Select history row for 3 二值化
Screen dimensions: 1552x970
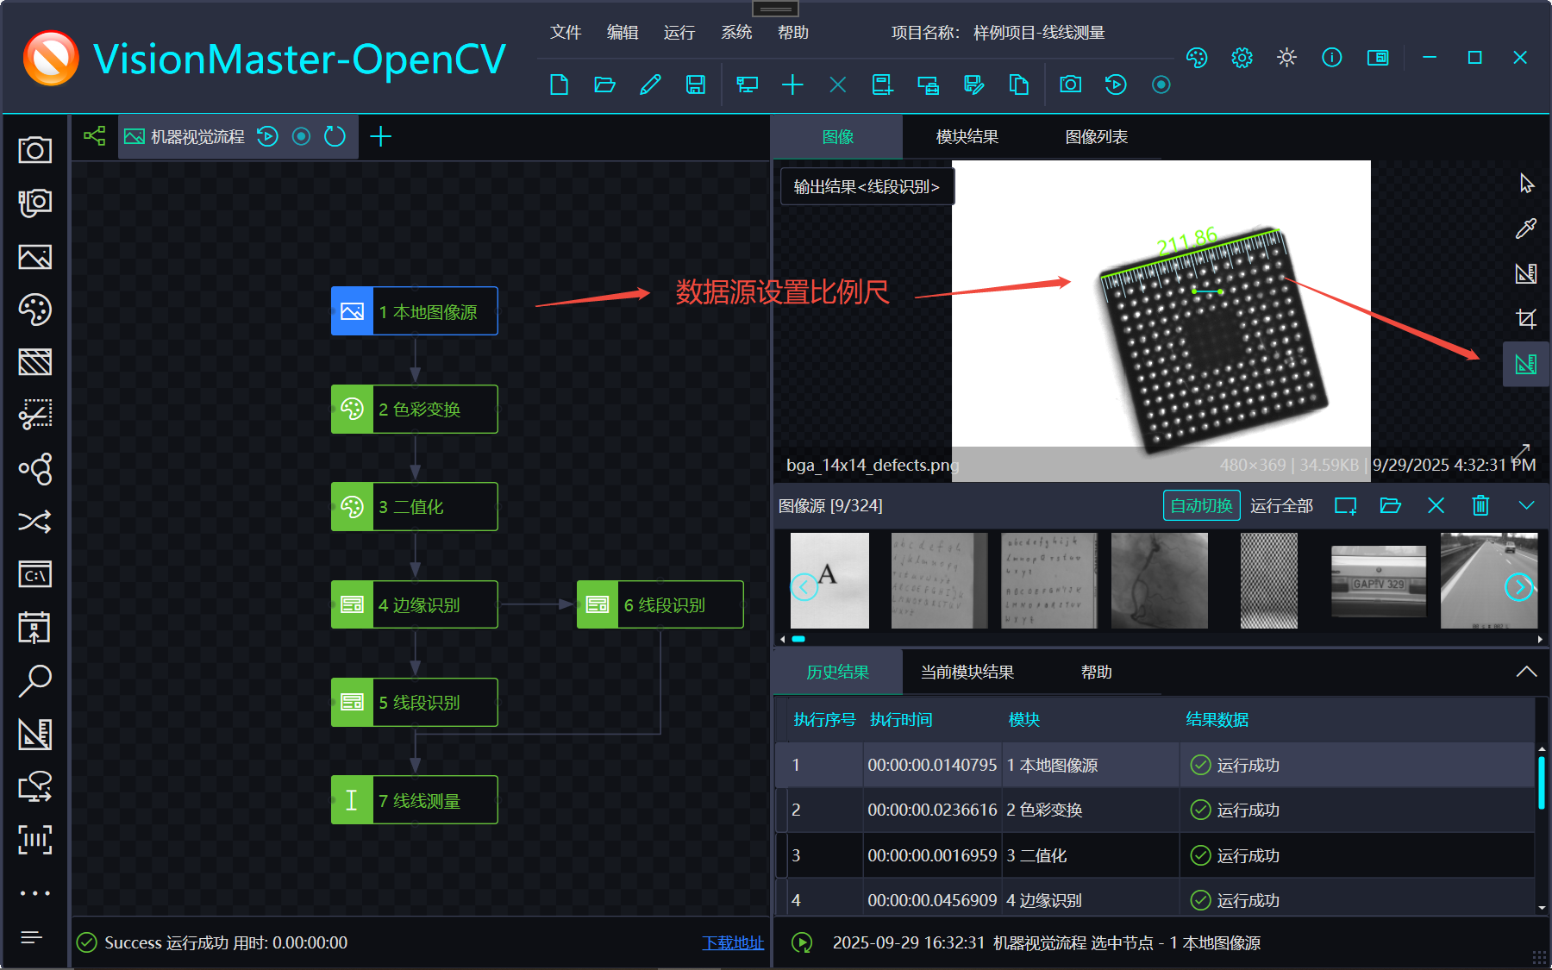[1155, 855]
